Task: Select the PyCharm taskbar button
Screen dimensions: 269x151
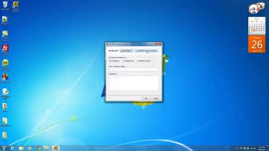Action: tap(56, 148)
